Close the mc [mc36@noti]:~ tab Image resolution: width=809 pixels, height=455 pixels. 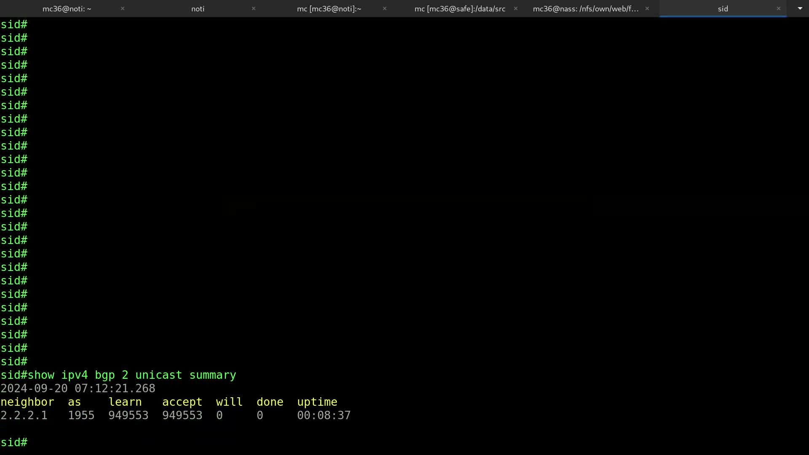coord(385,8)
